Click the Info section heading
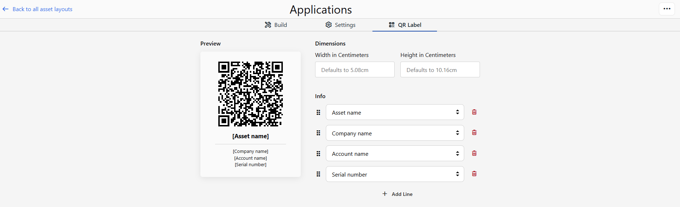680x207 pixels. [320, 96]
